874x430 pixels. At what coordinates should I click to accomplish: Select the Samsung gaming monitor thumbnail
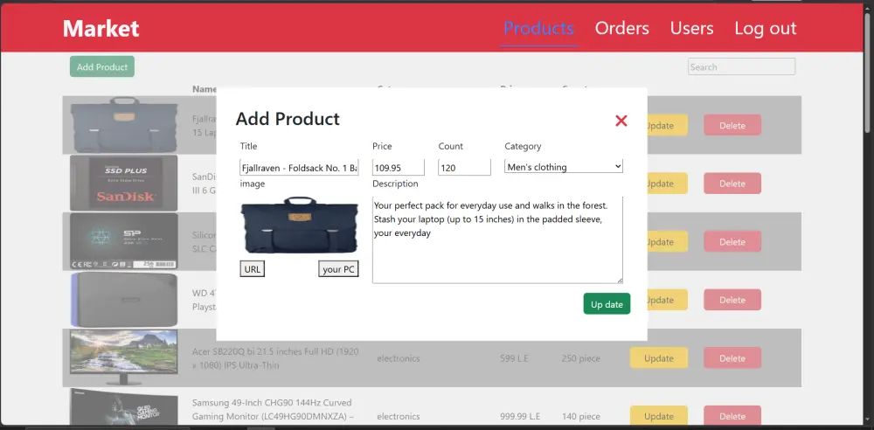click(x=124, y=407)
